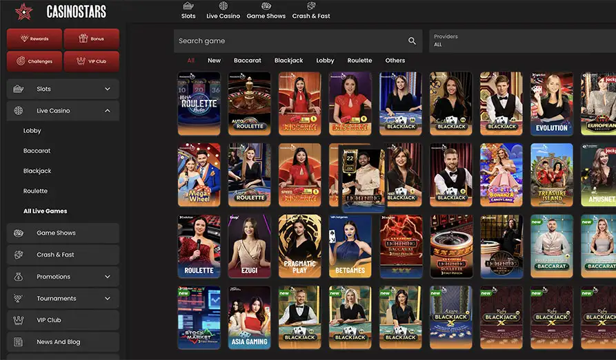Viewport: 616px width, 360px height.
Task: Open the Challenges button
Action: (x=34, y=61)
